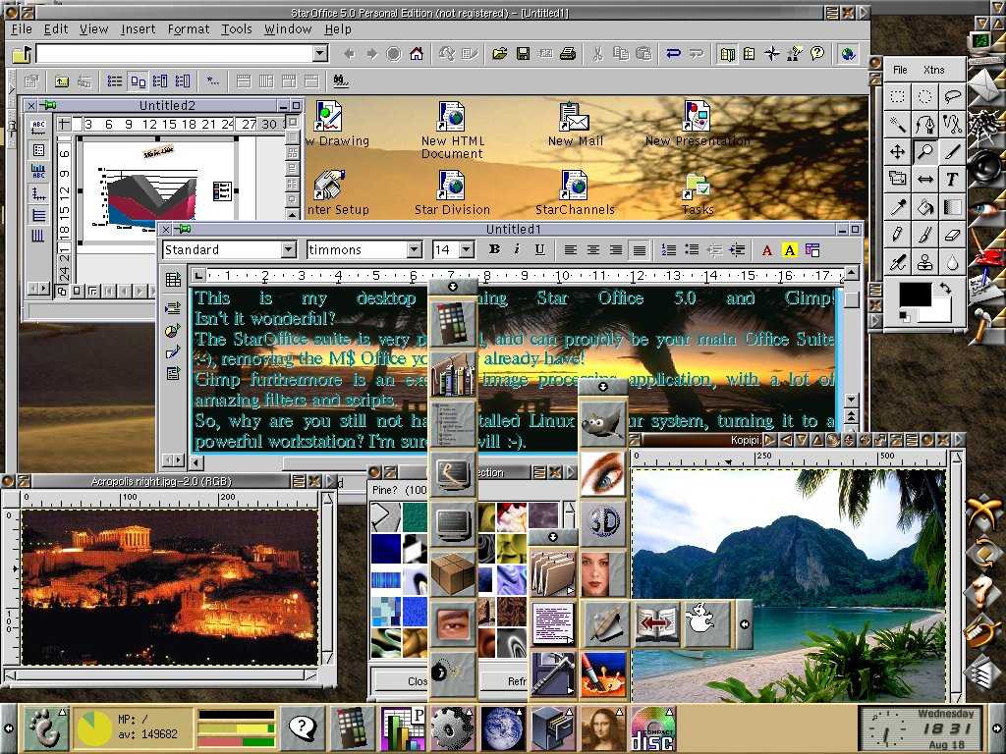Click the New Presentation desktop shortcut
Screen dimensions: 1006x754
point(698,125)
